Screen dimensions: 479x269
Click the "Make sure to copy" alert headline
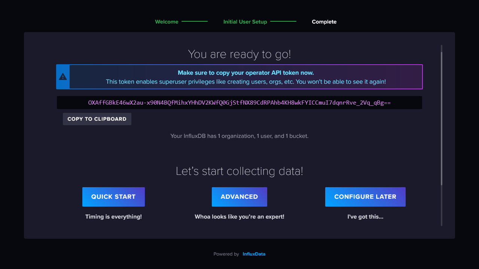[x=245, y=73]
